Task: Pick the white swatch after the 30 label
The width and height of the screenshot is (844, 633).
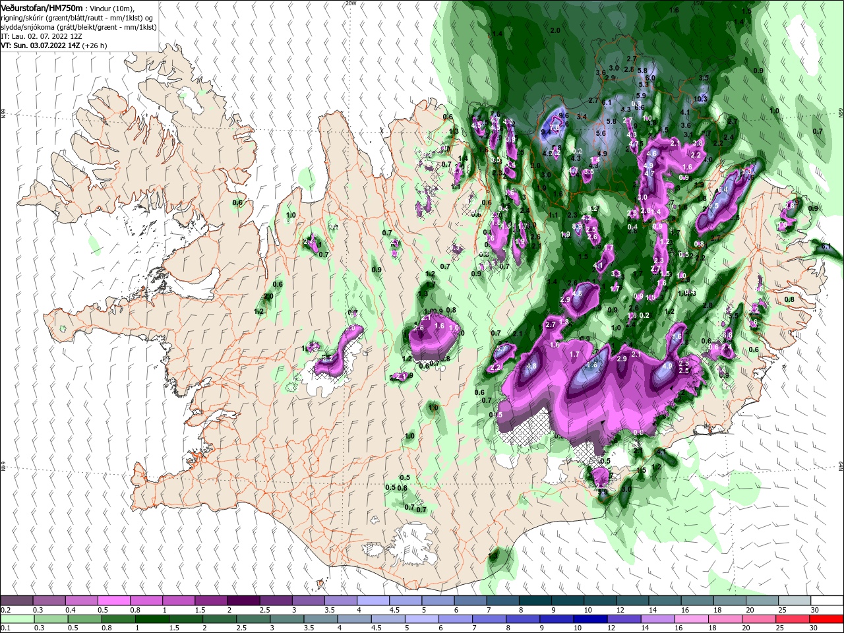Action: pos(827,600)
